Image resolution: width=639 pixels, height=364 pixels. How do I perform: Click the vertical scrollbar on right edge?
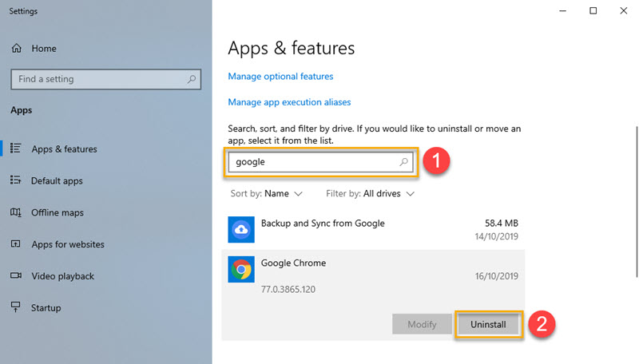636,201
